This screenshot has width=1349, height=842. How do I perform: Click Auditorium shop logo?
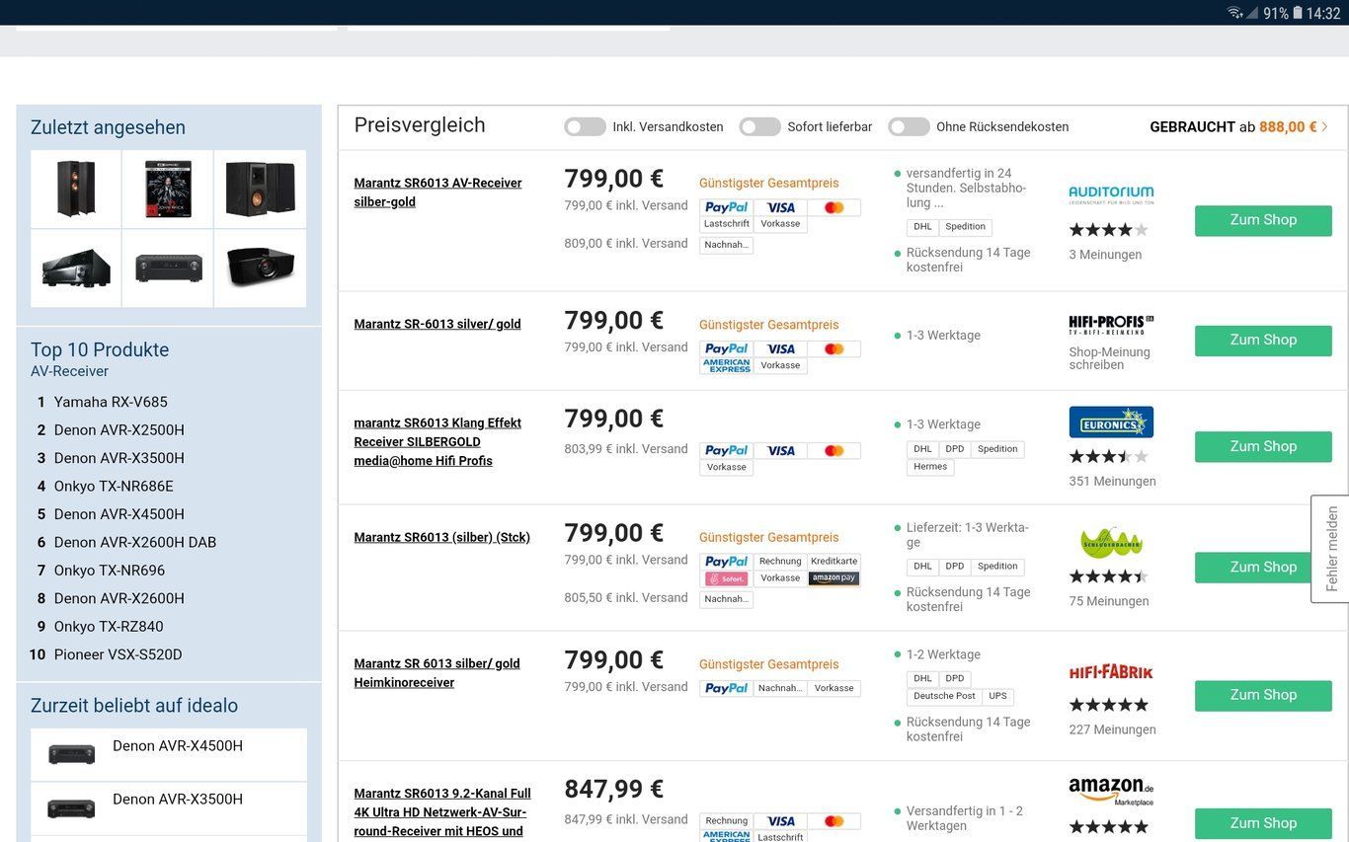[1111, 193]
